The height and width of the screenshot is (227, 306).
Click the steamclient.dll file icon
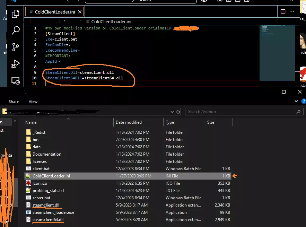28,205
